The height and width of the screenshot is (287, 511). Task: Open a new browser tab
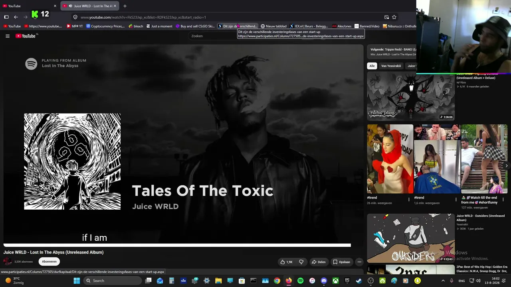point(125,6)
